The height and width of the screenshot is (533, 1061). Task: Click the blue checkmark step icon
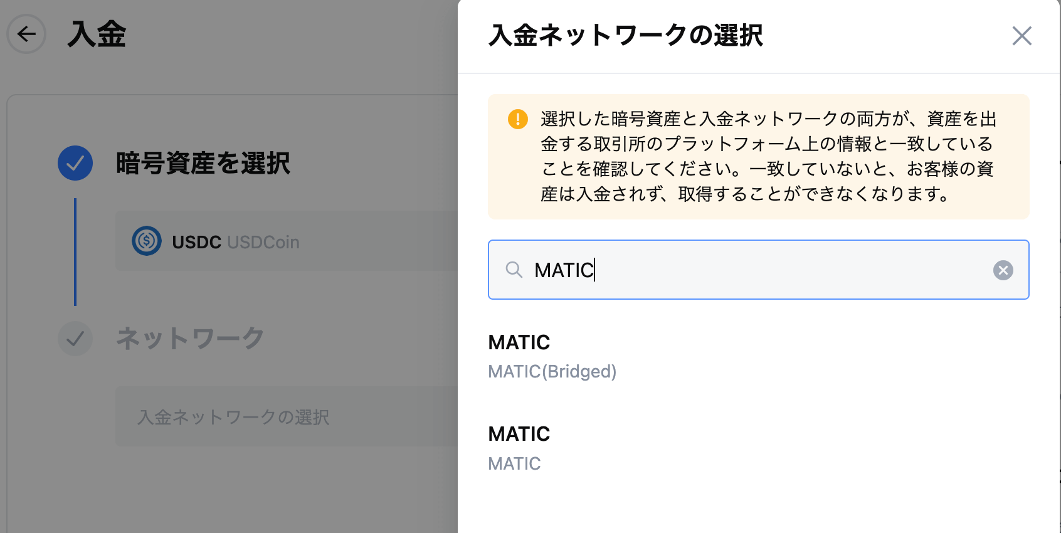coord(75,163)
